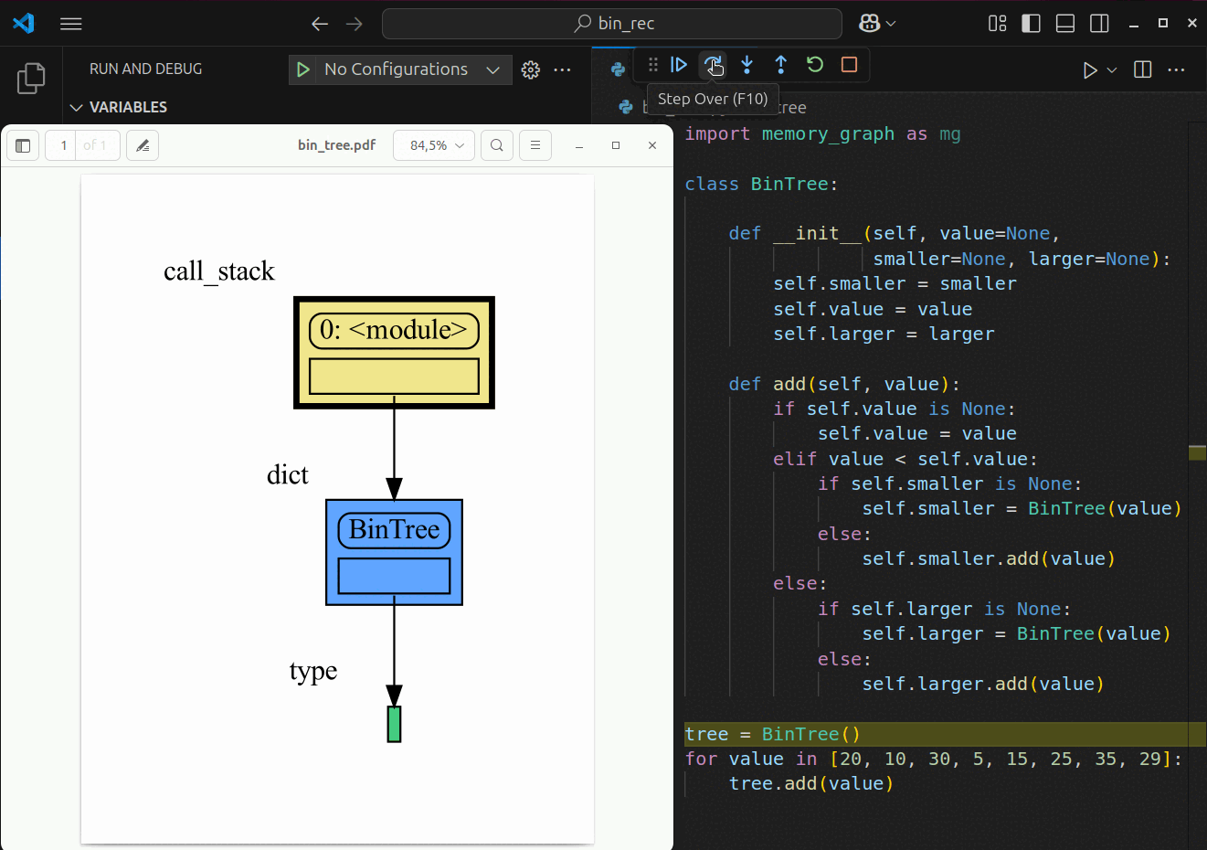Toggle the bottom panel visibility
The height and width of the screenshot is (850, 1207).
pos(1064,23)
